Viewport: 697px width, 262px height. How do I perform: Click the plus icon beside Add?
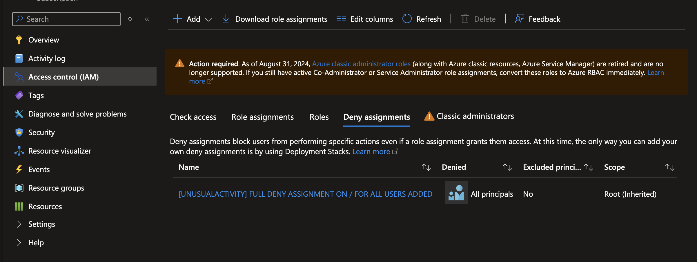pyautogui.click(x=177, y=19)
